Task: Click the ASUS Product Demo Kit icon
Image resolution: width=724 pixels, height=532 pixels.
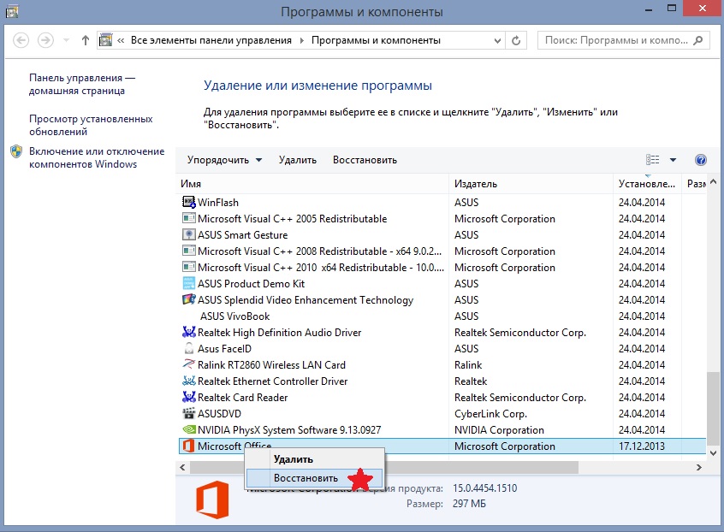Action: pos(189,283)
